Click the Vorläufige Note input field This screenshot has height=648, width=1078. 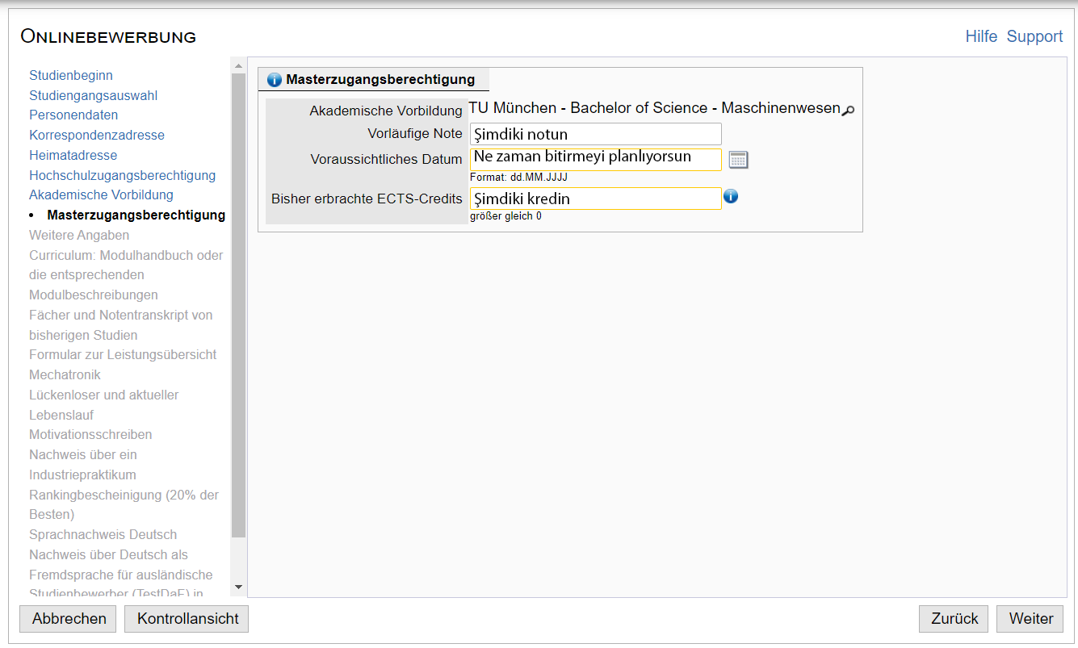click(x=595, y=134)
